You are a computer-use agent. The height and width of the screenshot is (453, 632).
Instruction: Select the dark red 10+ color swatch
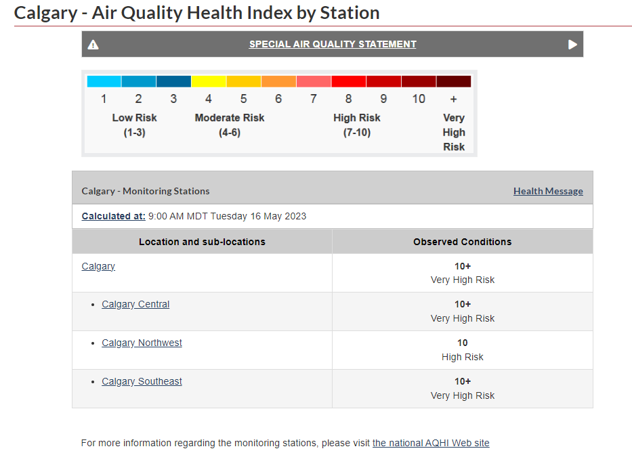coord(453,81)
